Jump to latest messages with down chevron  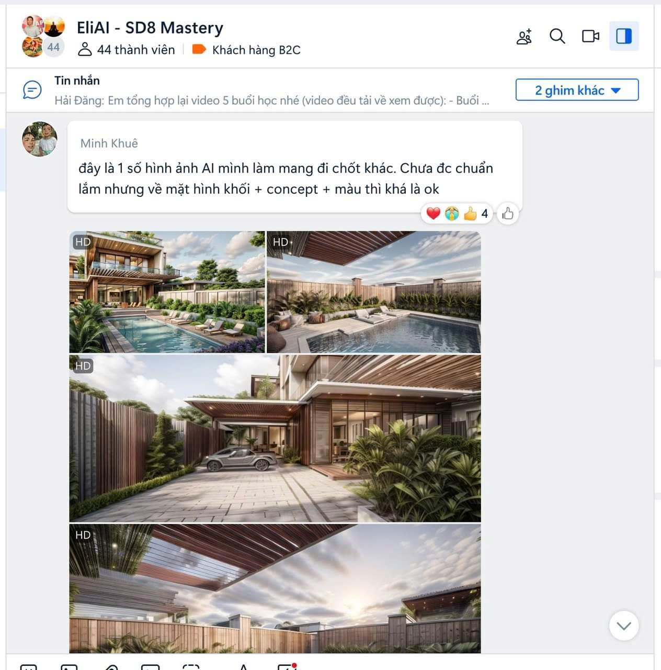tap(624, 626)
